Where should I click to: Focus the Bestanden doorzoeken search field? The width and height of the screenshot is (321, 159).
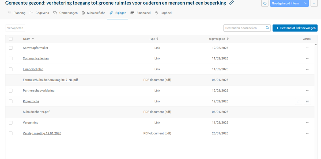coord(244,28)
